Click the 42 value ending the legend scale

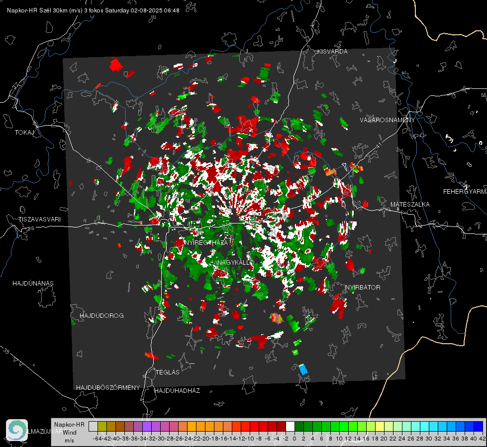tap(482, 439)
